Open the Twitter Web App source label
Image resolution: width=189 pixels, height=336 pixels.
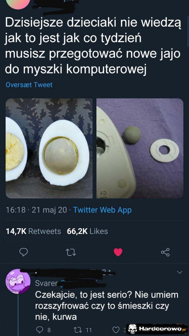tap(102, 210)
